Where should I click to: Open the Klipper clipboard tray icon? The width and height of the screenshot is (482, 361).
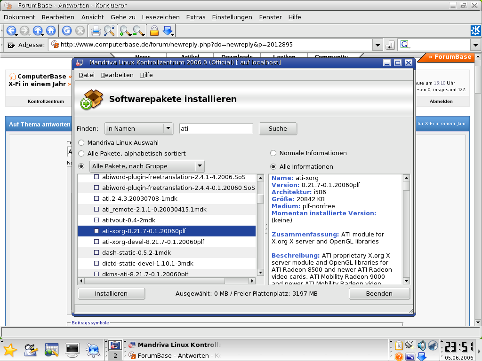click(399, 345)
